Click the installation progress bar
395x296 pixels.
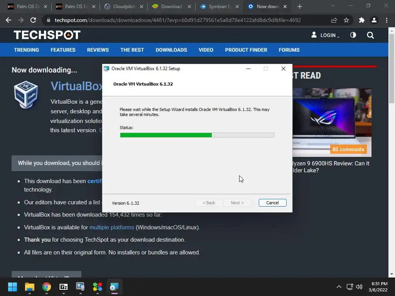pos(197,135)
